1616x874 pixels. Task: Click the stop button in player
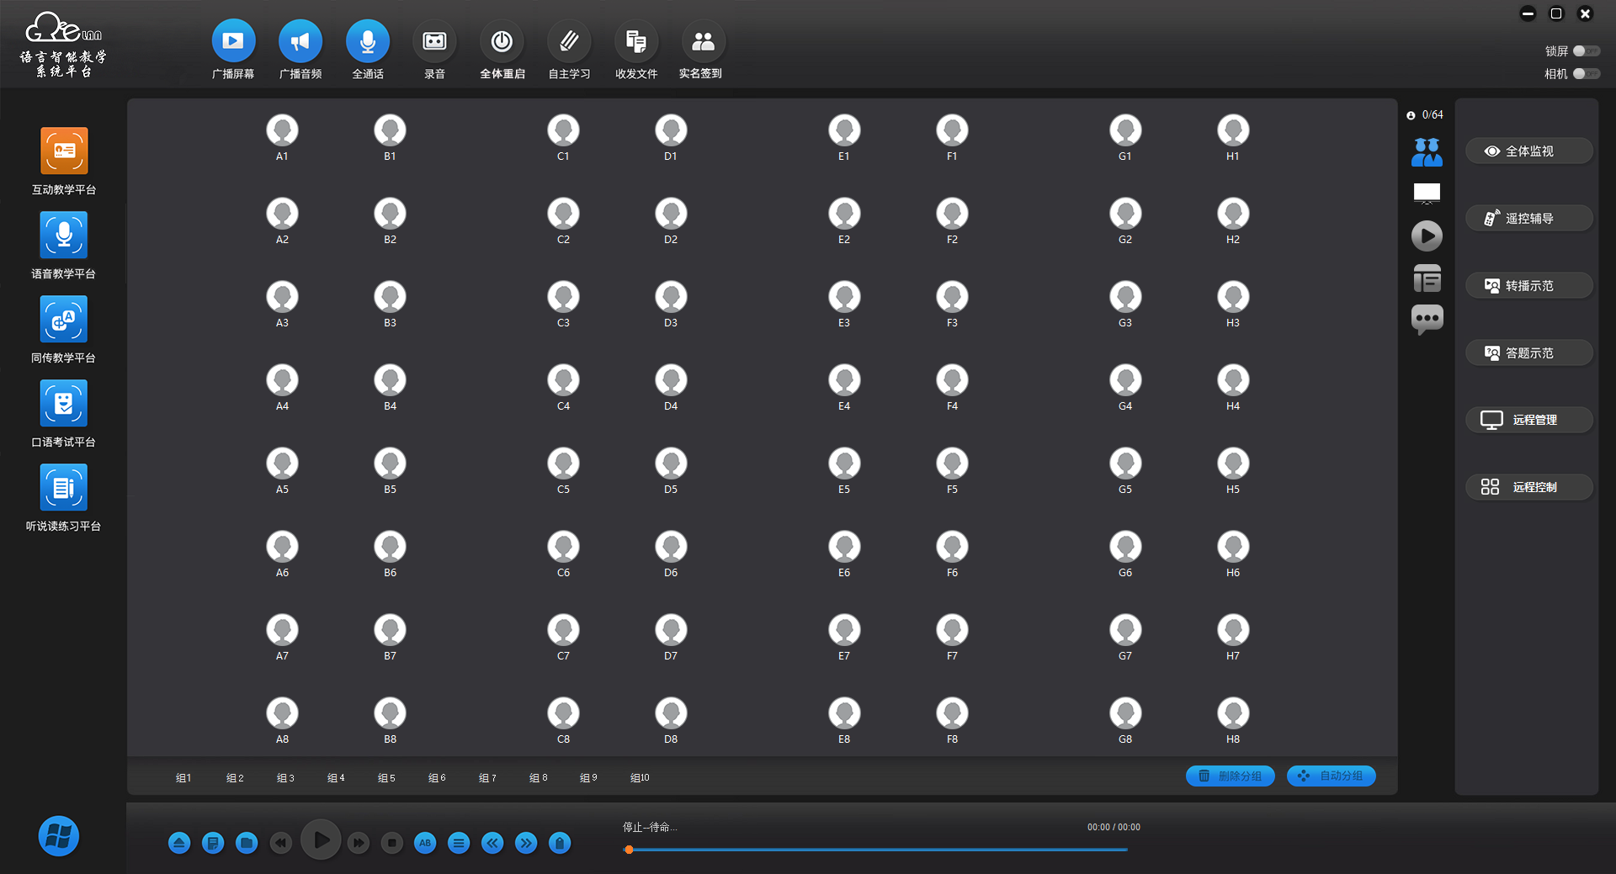click(x=392, y=843)
